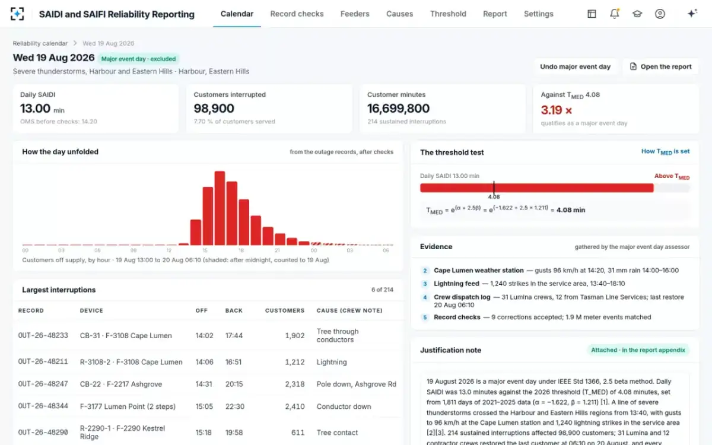This screenshot has width=712, height=445.
Task: Click the Reliability calendar breadcrumb
Action: tap(41, 43)
